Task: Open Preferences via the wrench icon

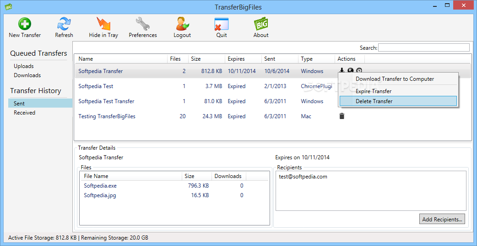Action: [x=143, y=24]
